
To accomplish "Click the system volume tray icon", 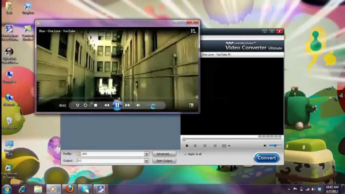I will (x=313, y=189).
